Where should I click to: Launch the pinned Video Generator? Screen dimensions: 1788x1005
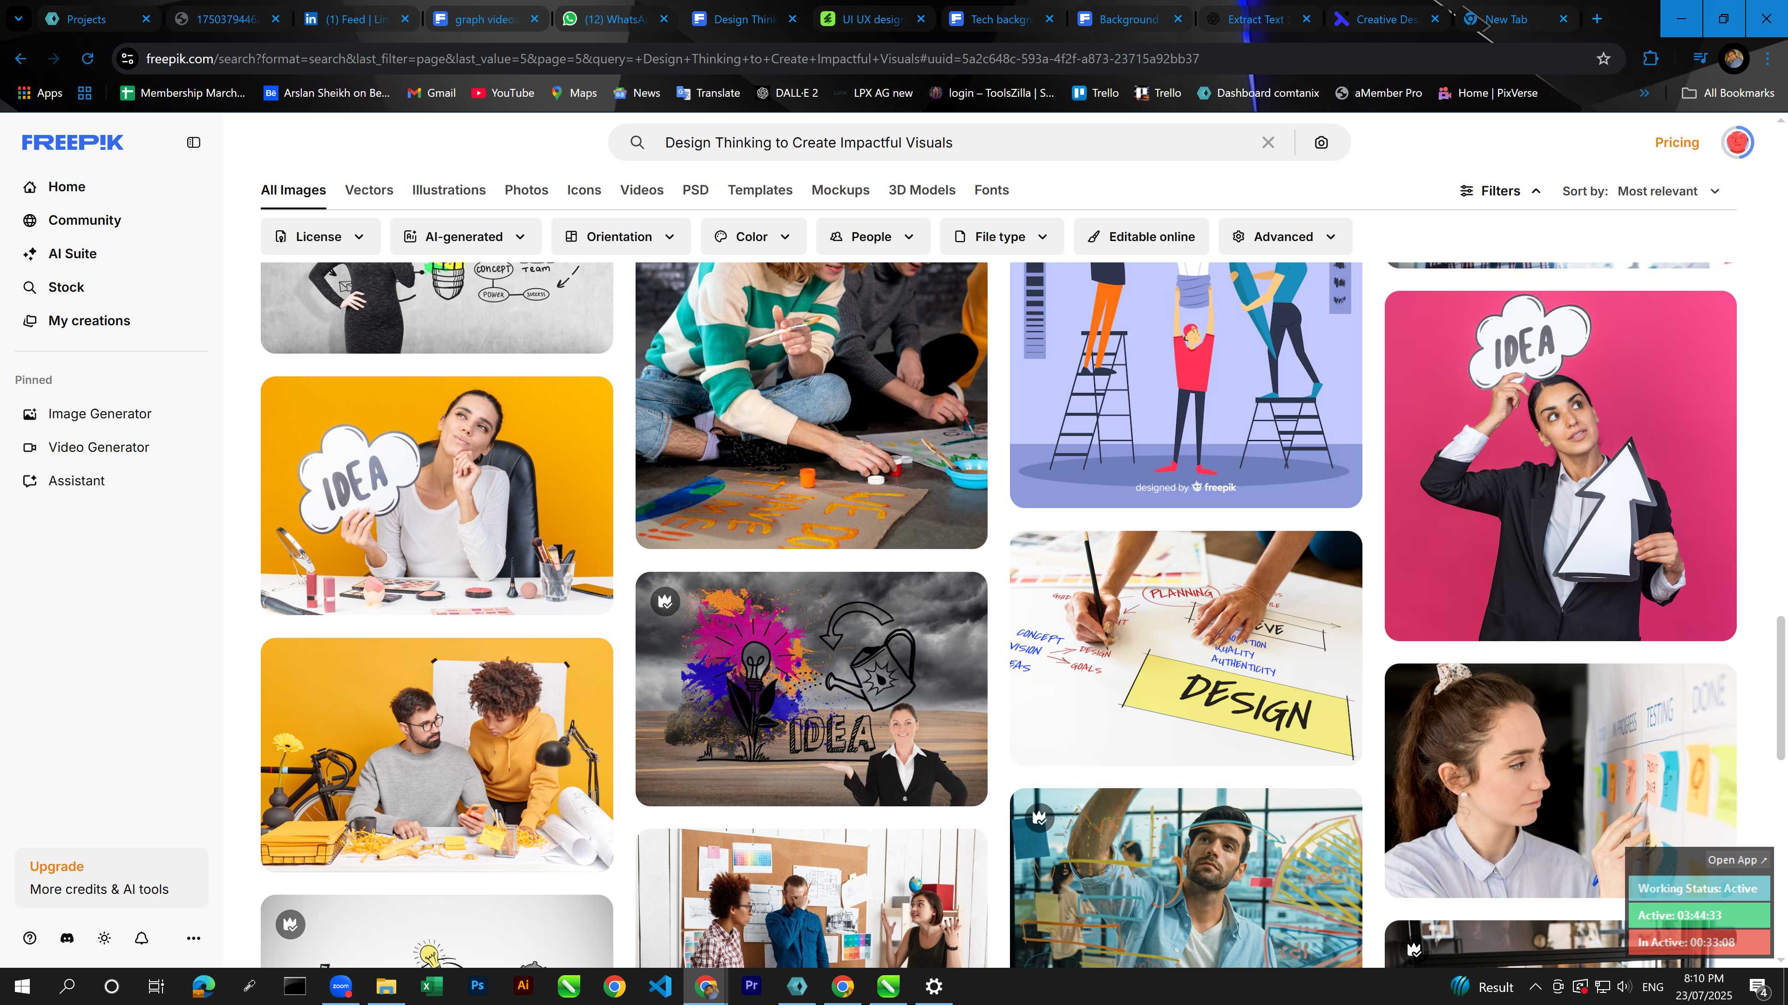99,447
